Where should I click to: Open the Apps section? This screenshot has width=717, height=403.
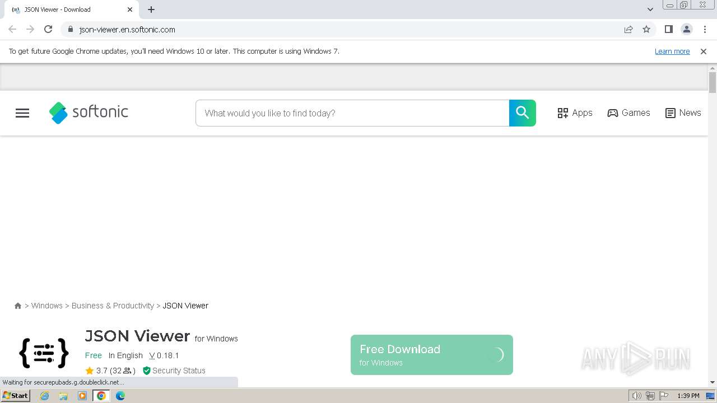(575, 113)
